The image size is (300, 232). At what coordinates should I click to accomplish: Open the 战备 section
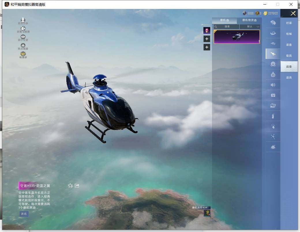pos(289,66)
